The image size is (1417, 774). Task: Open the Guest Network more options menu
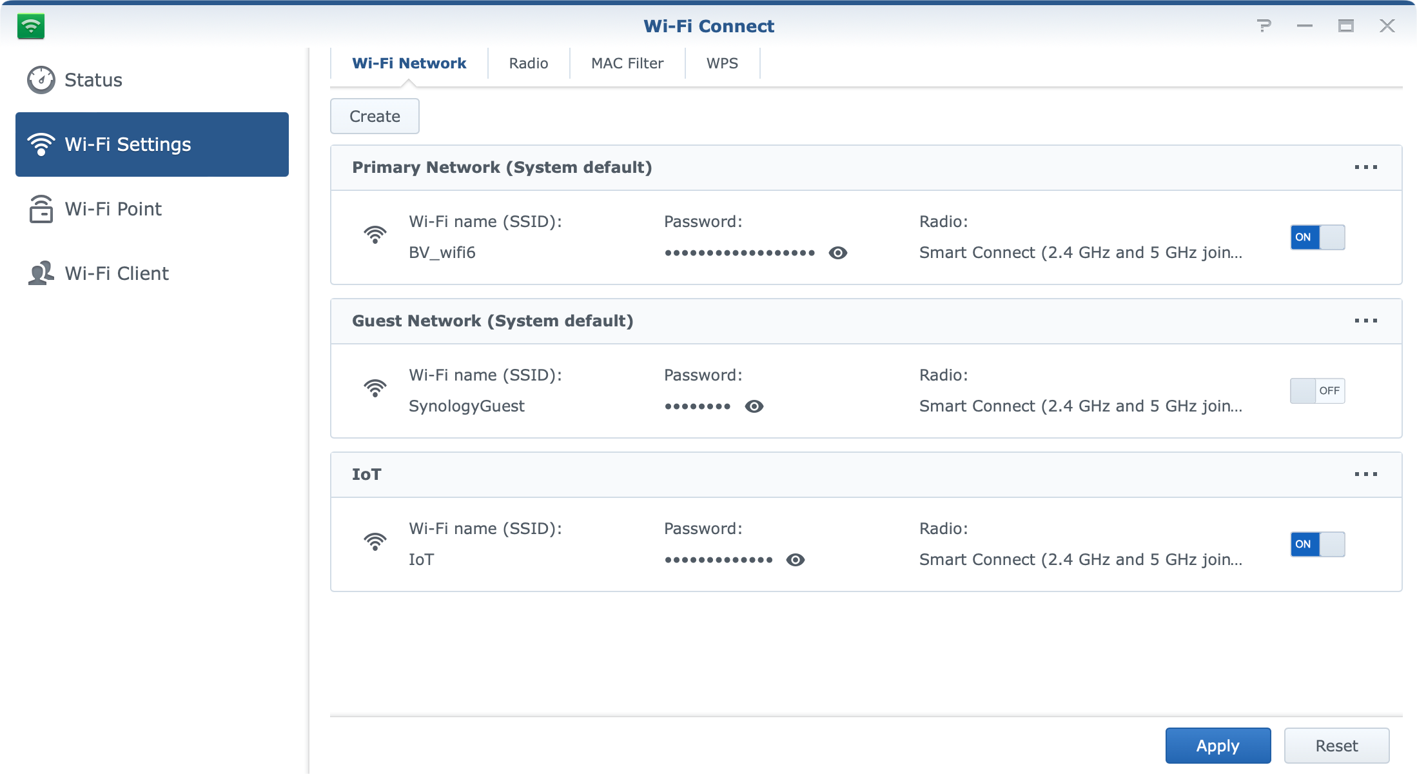point(1365,321)
